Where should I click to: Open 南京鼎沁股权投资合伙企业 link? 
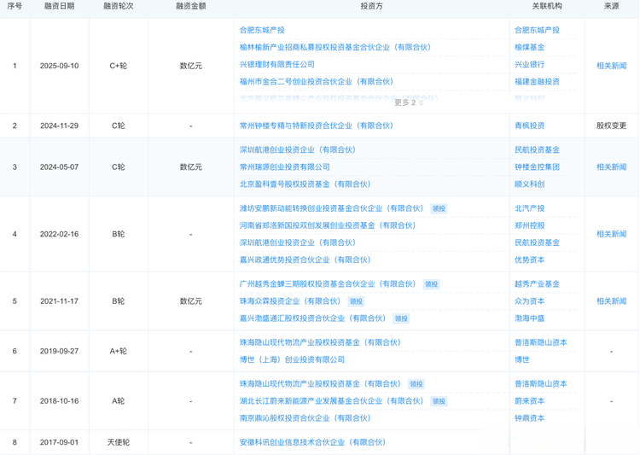pos(305,418)
